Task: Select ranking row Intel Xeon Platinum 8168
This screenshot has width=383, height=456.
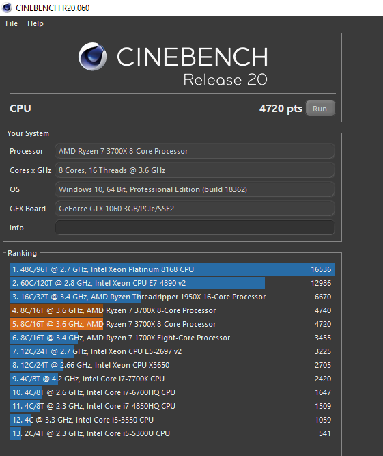Action: point(172,269)
